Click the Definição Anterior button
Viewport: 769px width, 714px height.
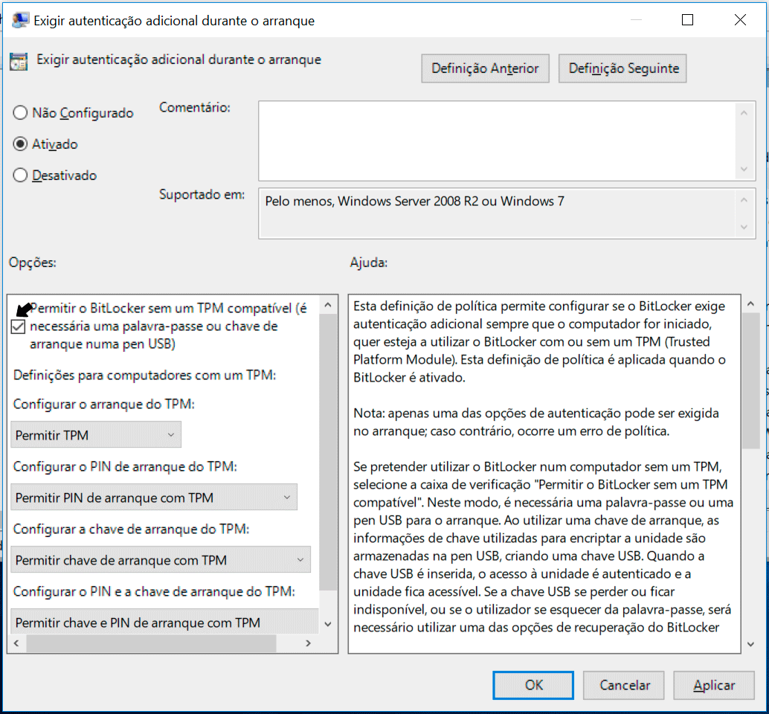(485, 68)
